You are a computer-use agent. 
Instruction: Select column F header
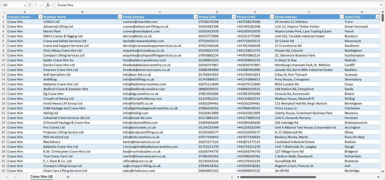(x=309, y=12)
